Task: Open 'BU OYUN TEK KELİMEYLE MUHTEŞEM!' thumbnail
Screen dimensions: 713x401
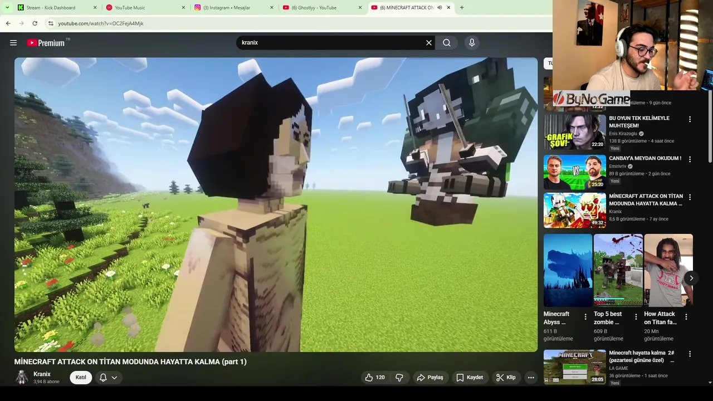Action: pyautogui.click(x=575, y=132)
